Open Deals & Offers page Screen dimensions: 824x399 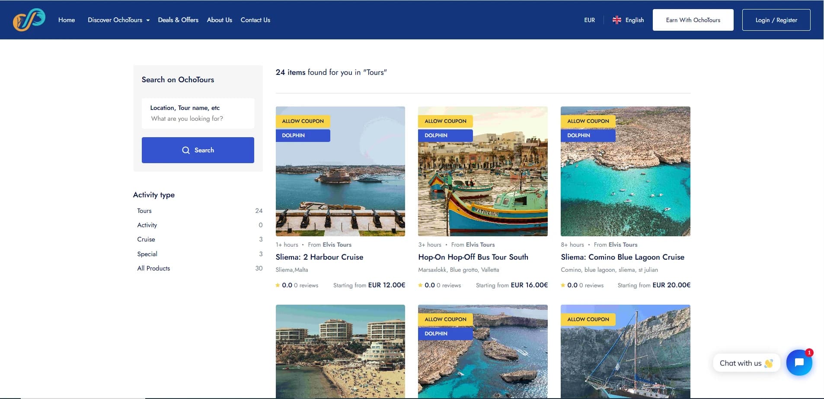pos(178,20)
